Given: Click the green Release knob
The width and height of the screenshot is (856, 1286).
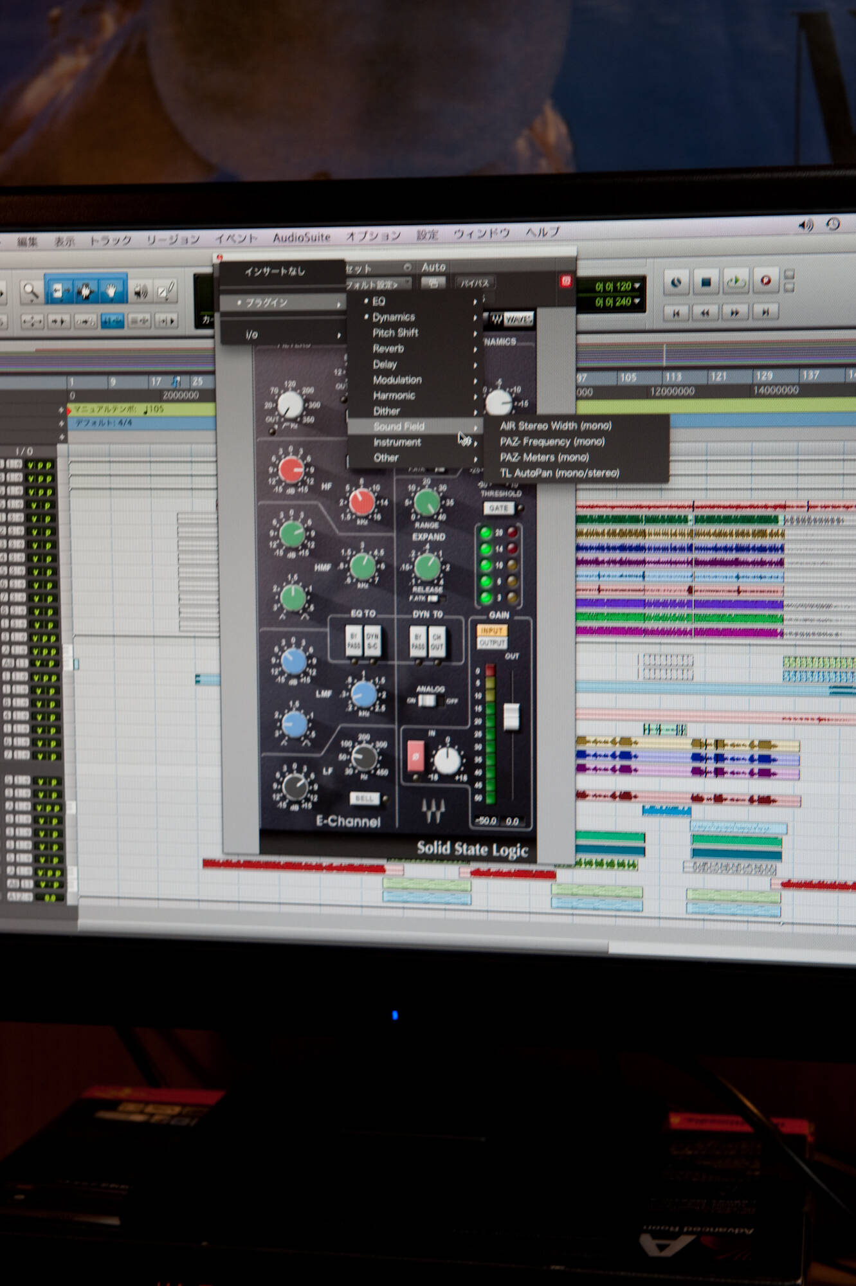Looking at the screenshot, I should [x=427, y=566].
